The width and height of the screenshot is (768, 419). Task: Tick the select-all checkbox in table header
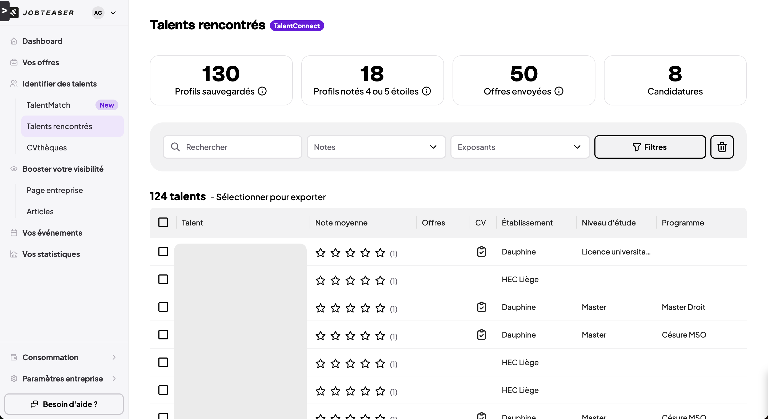point(163,222)
